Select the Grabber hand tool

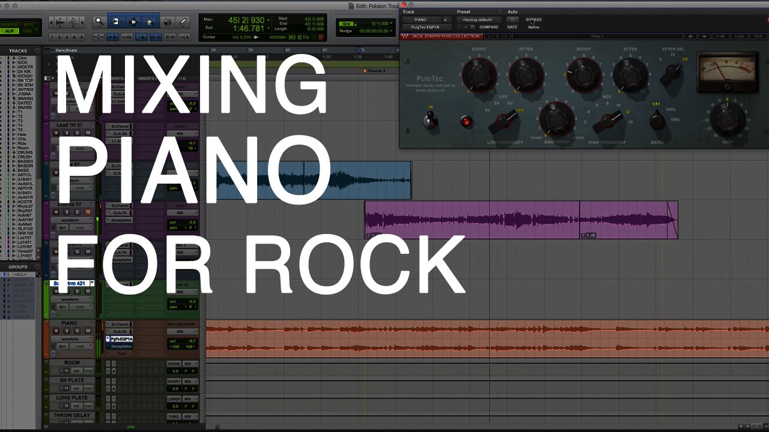[x=150, y=22]
